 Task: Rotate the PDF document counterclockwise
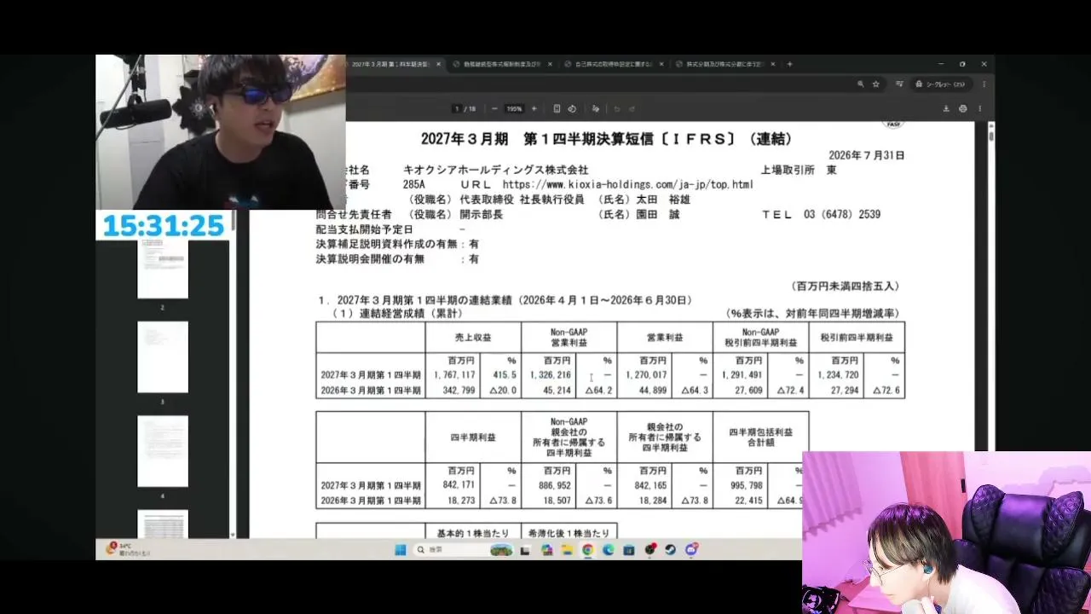coord(572,109)
